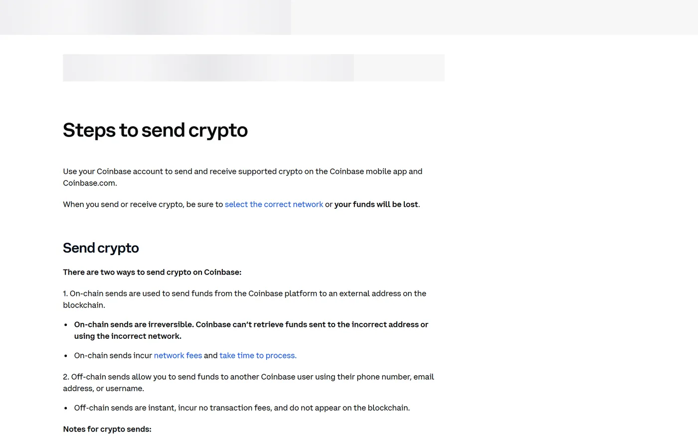Click "using the incorrect network." bold line
This screenshot has width=698, height=436.
coord(128,336)
